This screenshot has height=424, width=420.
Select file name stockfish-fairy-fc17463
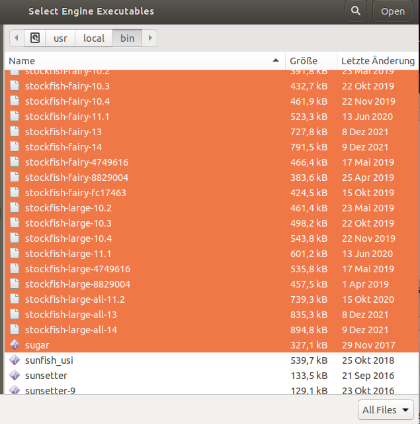[75, 193]
